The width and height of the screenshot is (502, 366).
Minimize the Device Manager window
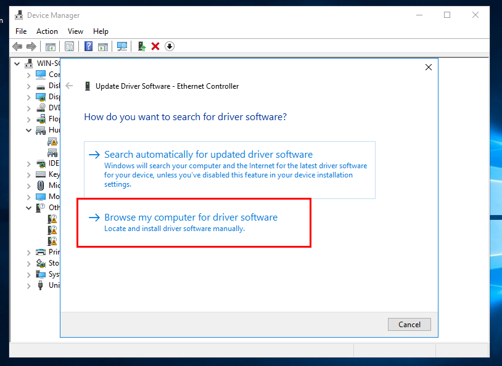point(419,15)
